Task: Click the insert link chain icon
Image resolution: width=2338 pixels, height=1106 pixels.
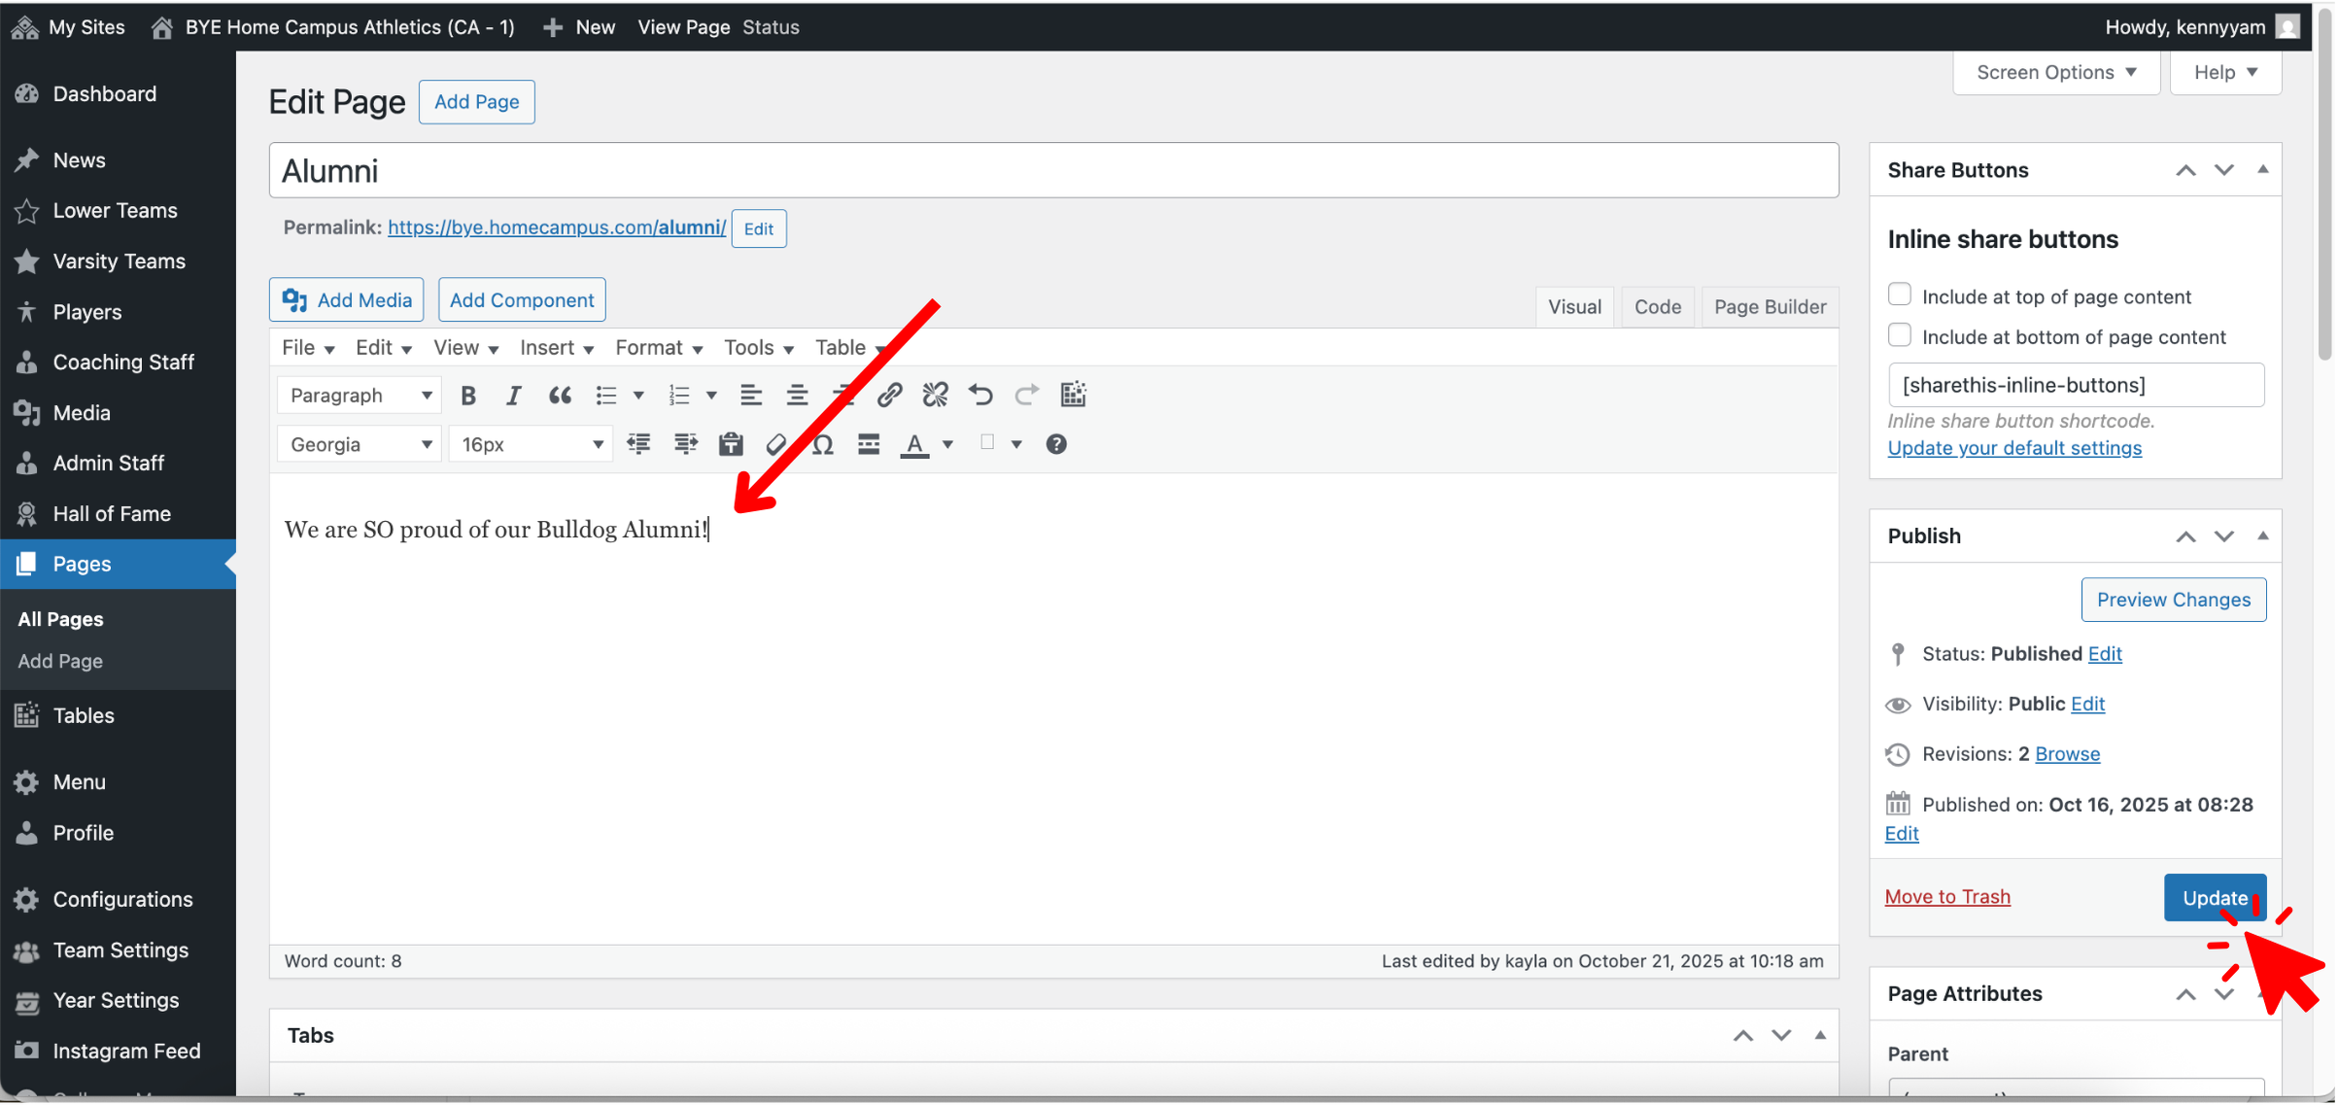Action: [x=889, y=396]
